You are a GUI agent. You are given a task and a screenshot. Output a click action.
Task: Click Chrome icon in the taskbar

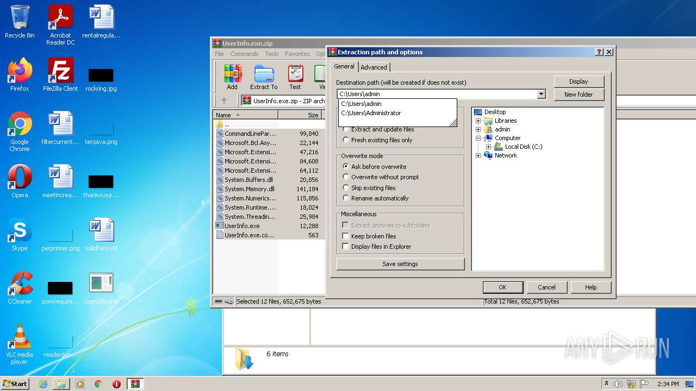click(98, 384)
